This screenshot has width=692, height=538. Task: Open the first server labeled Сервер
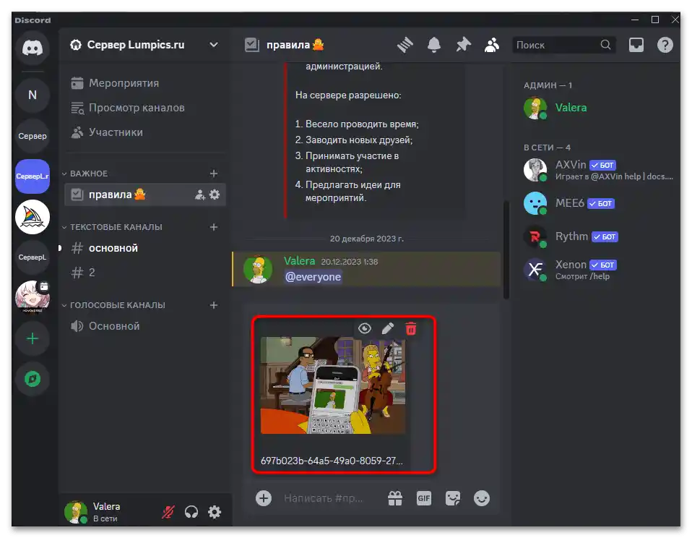point(33,136)
